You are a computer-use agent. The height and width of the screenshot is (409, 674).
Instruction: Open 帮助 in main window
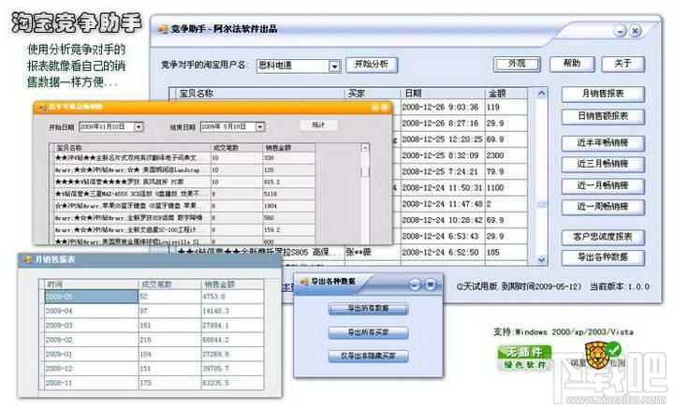[572, 64]
